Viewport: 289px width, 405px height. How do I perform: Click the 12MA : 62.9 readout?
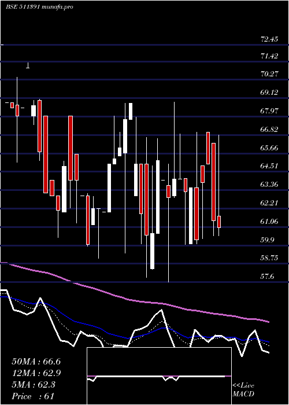point(36,373)
